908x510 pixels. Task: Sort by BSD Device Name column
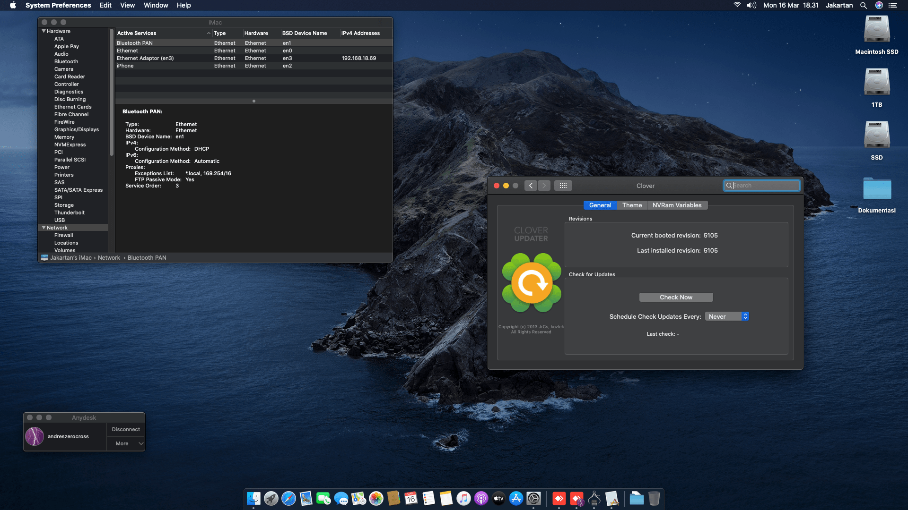[x=310, y=33]
